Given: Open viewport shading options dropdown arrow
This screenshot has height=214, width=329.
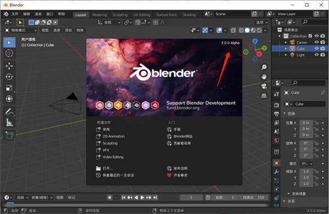Looking at the screenshot, I should (x=265, y=30).
